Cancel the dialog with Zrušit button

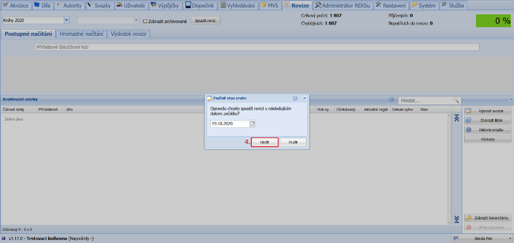(x=293, y=142)
